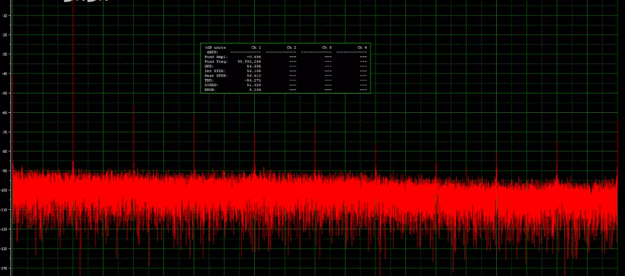The height and width of the screenshot is (276, 625).
Task: Click the Fund Ampl label in stats box
Action: 216,57
